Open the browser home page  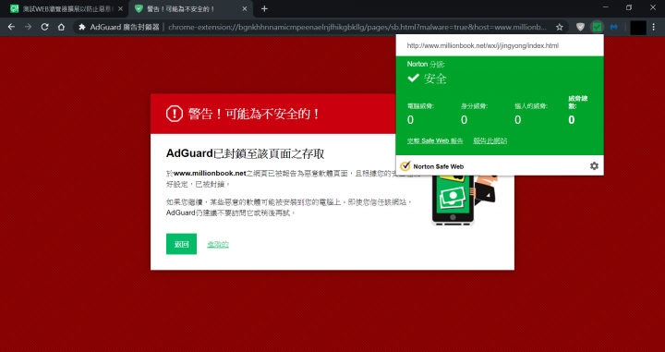click(x=61, y=27)
